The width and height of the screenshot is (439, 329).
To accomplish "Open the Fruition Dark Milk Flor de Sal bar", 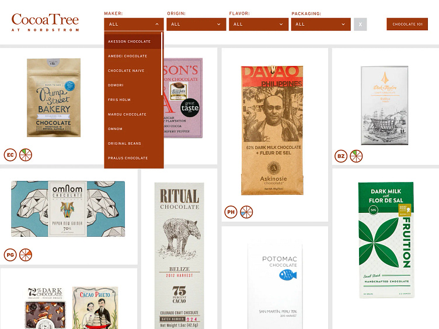I will [386, 240].
